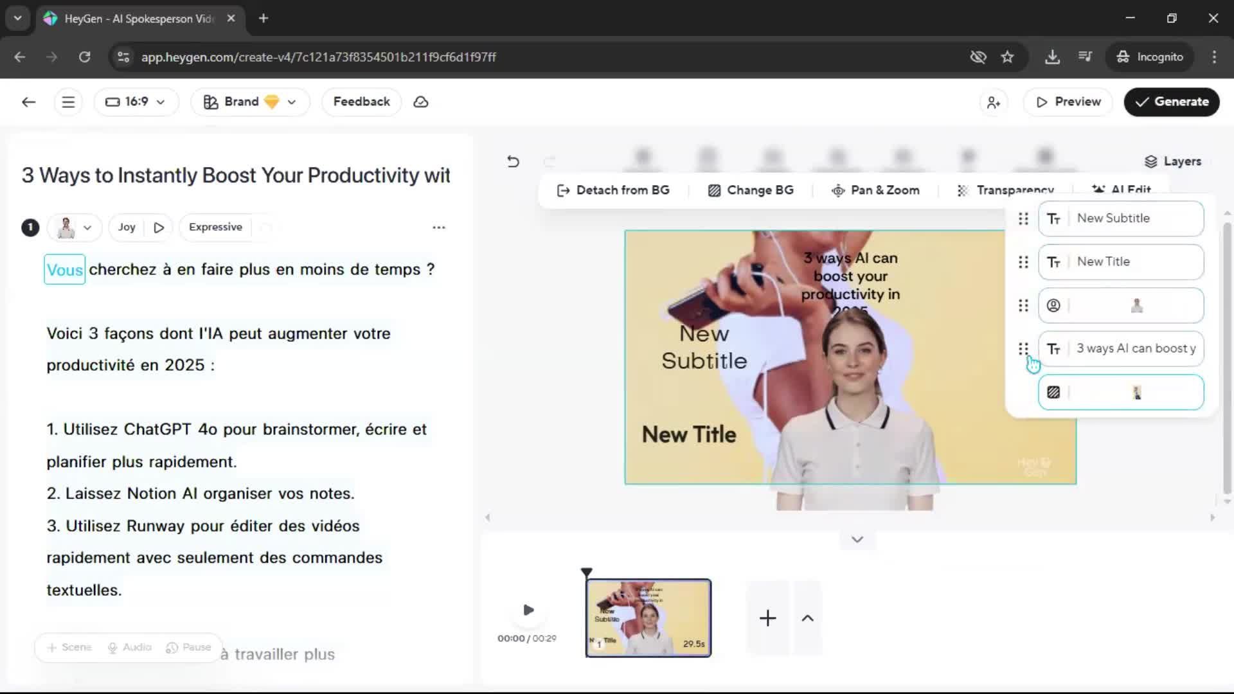This screenshot has width=1234, height=694.
Task: Open the hamburger menu icon
Action: [x=68, y=102]
